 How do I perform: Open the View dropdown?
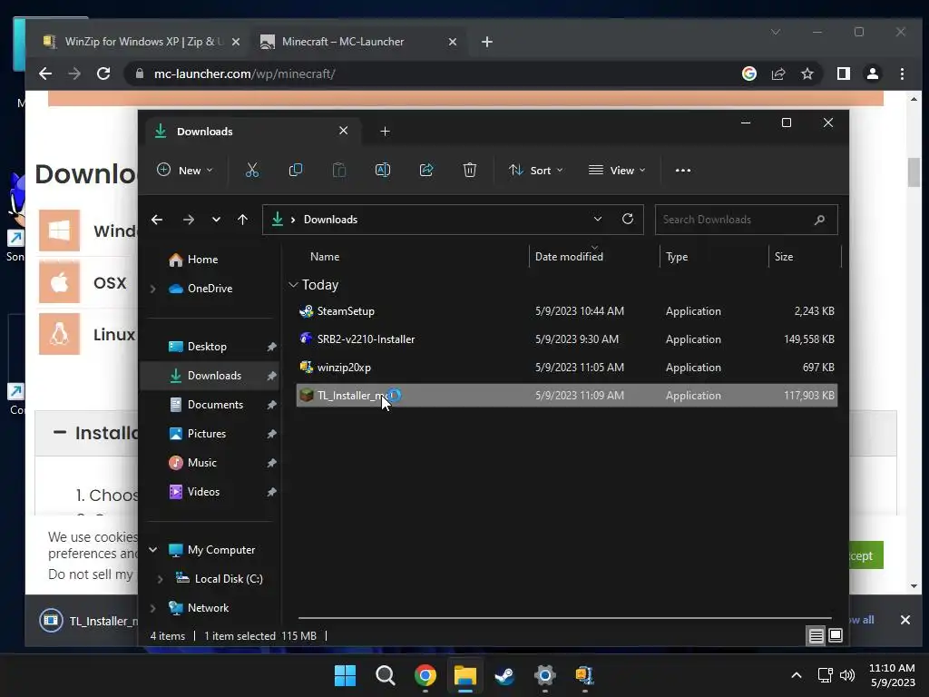tap(617, 170)
